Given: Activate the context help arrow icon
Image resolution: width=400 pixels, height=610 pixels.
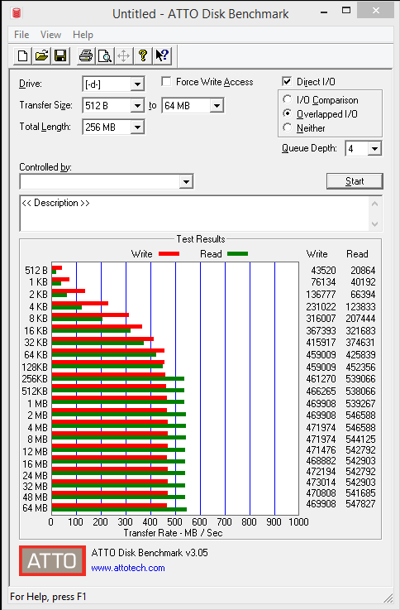Looking at the screenshot, I should pos(162,56).
